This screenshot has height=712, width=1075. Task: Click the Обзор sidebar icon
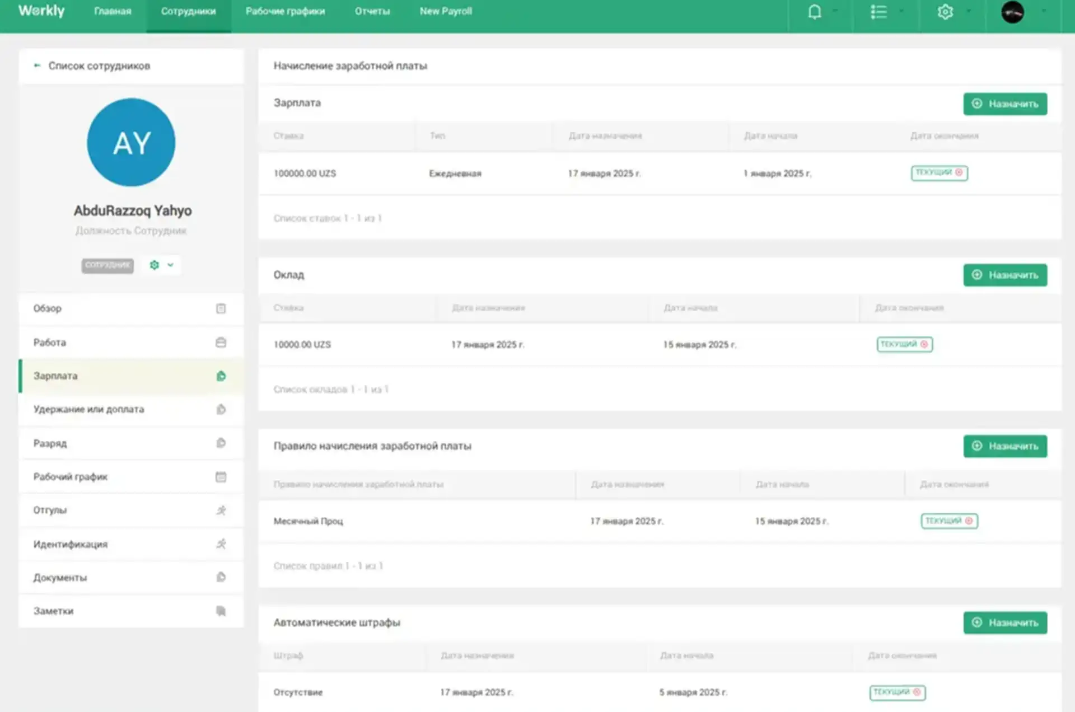pyautogui.click(x=221, y=308)
